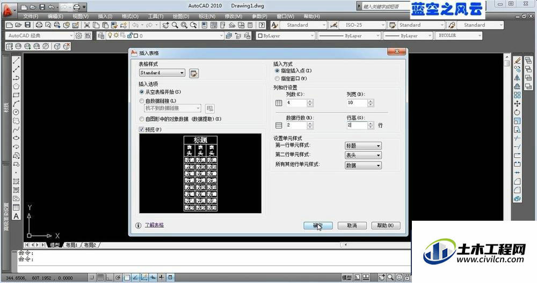Select the Rotate tool in modify toolbar
The height and width of the screenshot is (283, 537).
(x=517, y=112)
